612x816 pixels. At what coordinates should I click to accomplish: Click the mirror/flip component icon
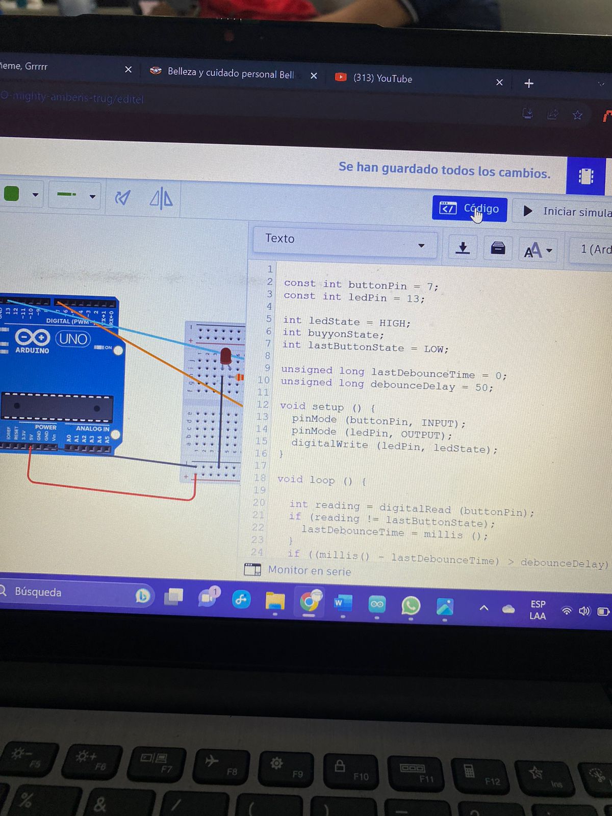coord(161,198)
